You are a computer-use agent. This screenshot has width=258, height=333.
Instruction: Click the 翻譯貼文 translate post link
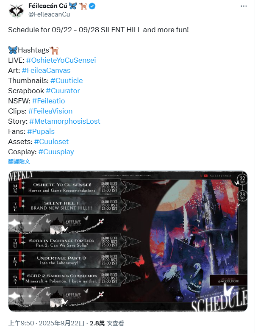pyautogui.click(x=19, y=161)
